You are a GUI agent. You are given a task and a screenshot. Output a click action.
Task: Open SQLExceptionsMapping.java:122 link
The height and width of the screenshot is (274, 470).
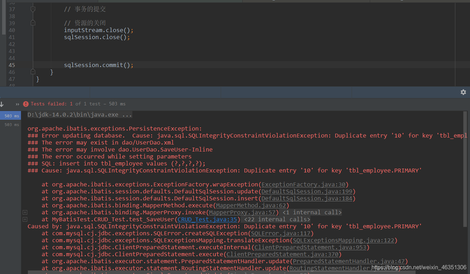click(344, 240)
